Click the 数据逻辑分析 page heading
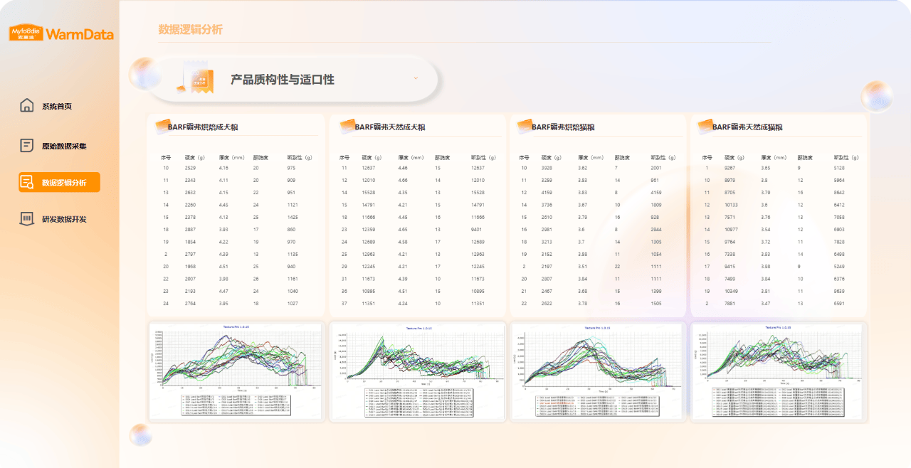 click(190, 29)
